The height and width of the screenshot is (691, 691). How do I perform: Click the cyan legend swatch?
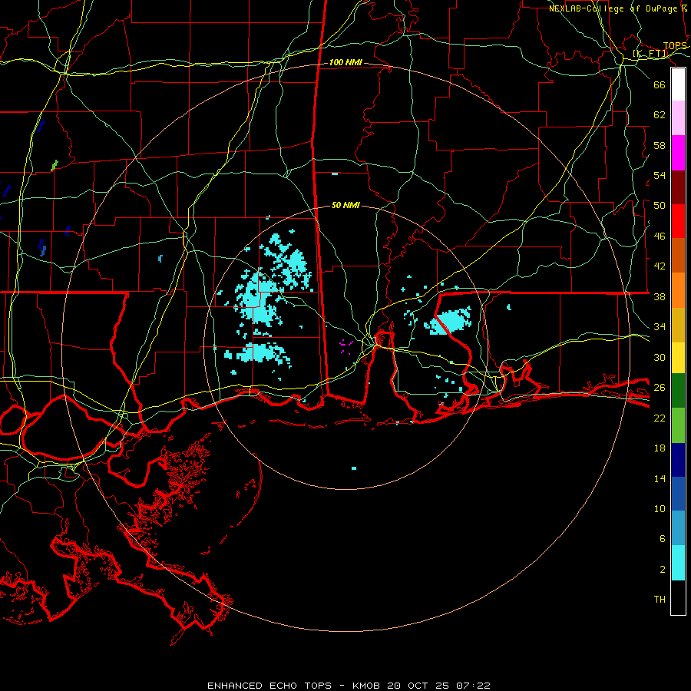tap(678, 563)
